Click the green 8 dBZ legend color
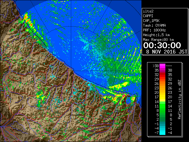Viewport: 189px width, 142px height. [162, 110]
